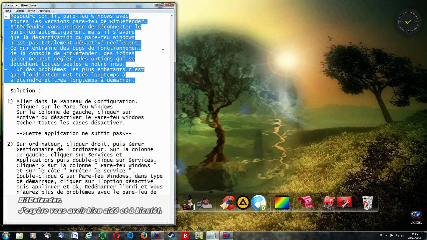The height and width of the screenshot is (240, 427).
Task: Open the clock showing 15:05
Action: tap(415, 236)
